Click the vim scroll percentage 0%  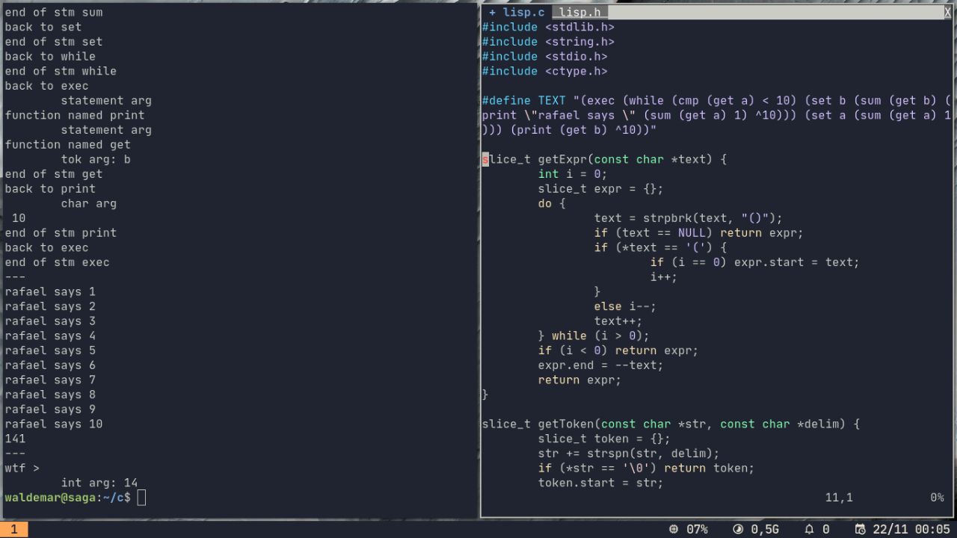click(x=937, y=498)
